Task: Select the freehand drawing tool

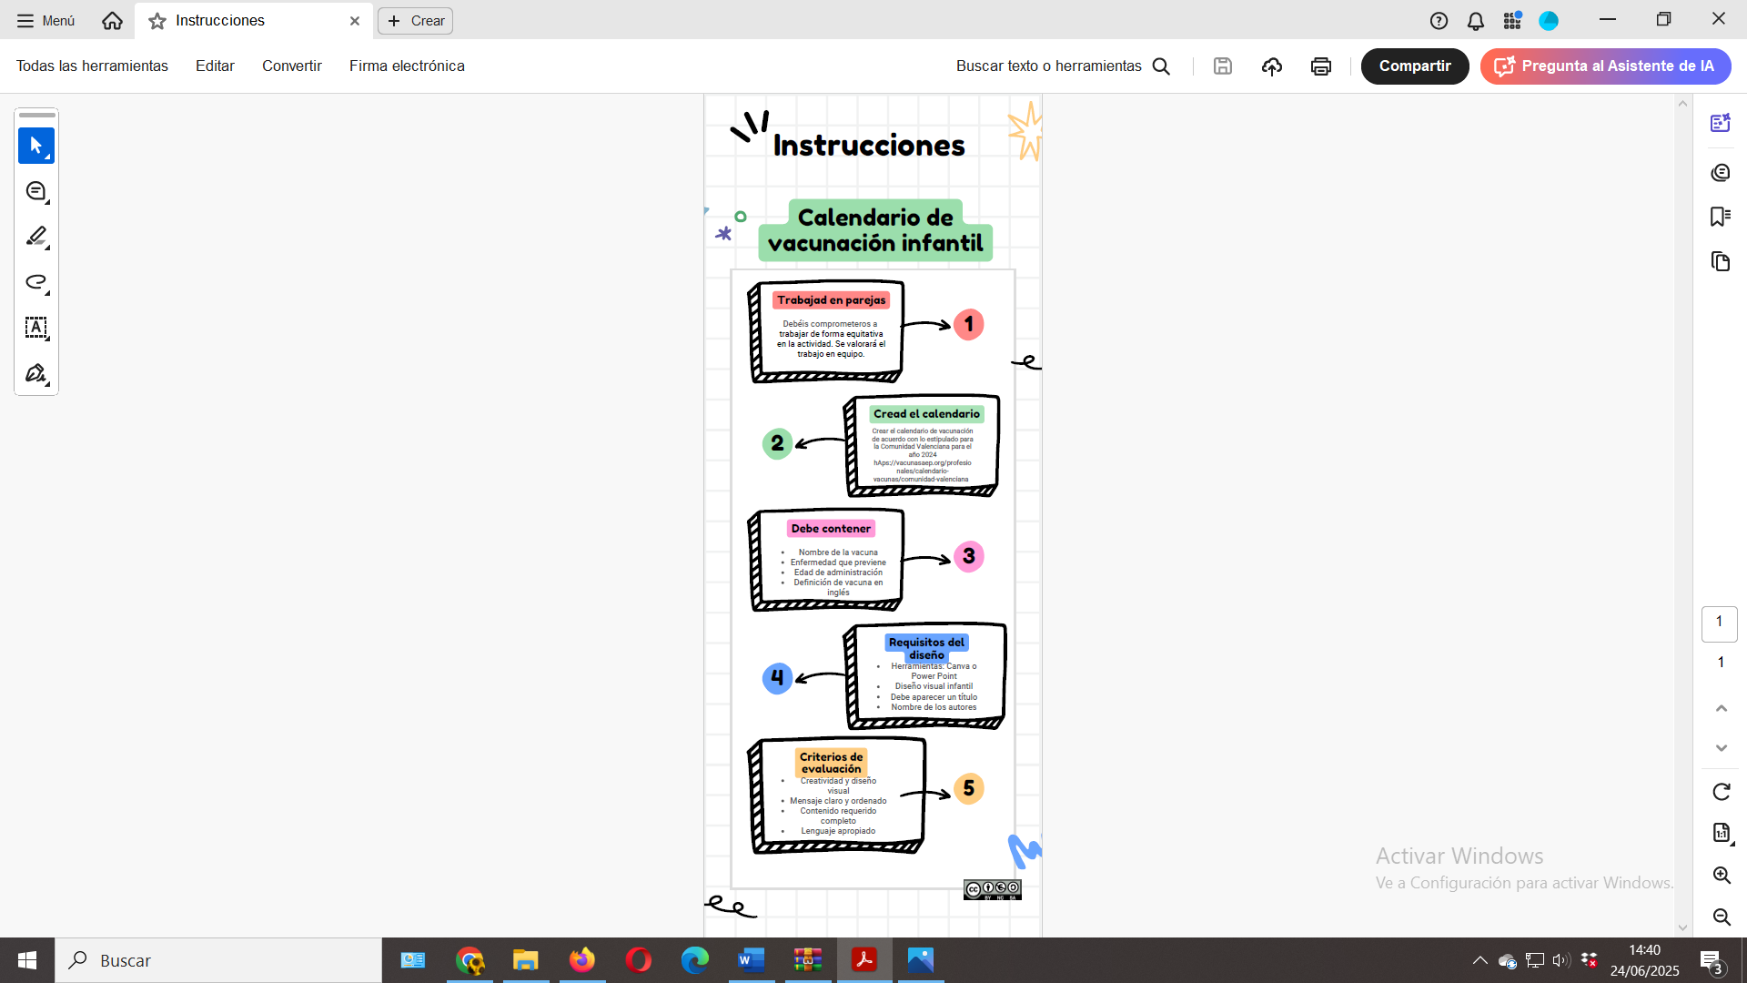Action: pos(36,283)
